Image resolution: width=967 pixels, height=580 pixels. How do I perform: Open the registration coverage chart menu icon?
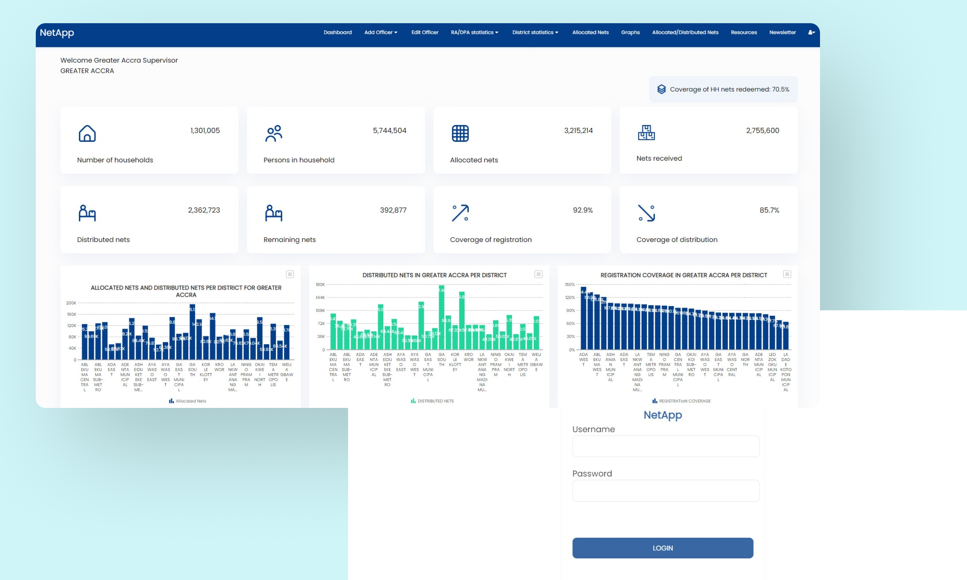tap(787, 274)
